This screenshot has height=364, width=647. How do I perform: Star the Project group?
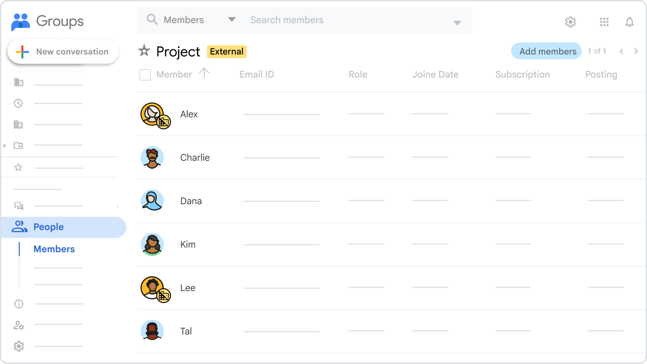click(144, 51)
